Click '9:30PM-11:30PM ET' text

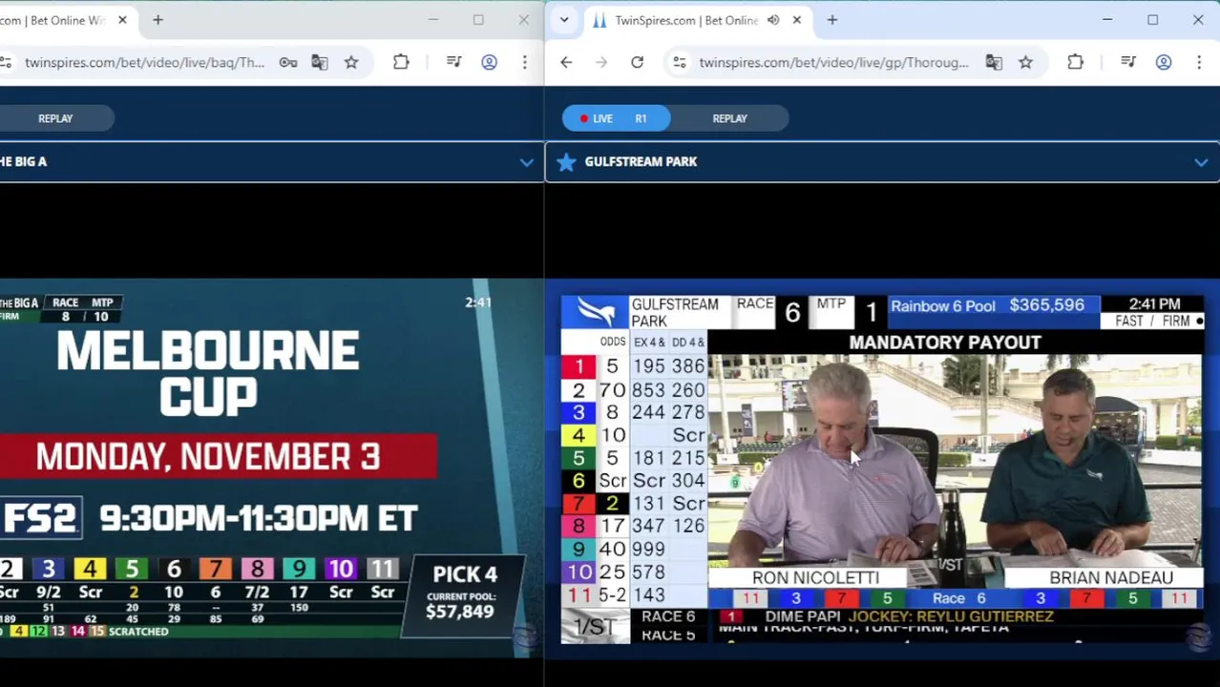point(259,518)
